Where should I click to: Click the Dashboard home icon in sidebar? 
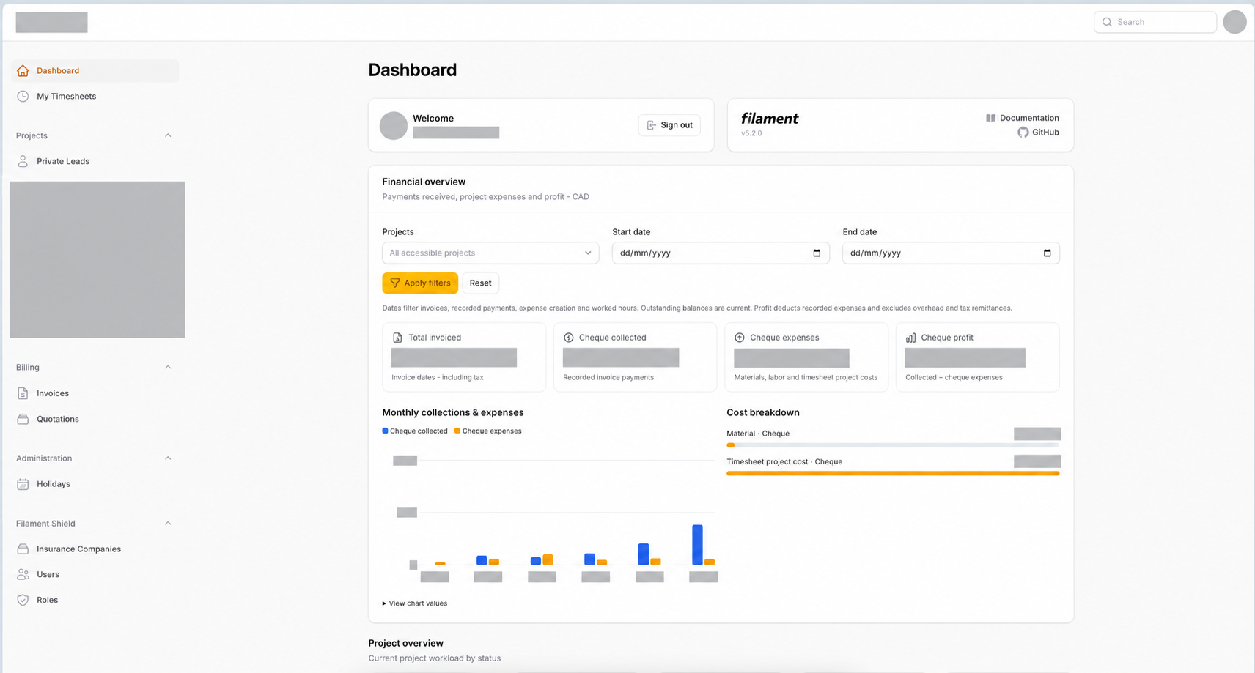pyautogui.click(x=23, y=71)
